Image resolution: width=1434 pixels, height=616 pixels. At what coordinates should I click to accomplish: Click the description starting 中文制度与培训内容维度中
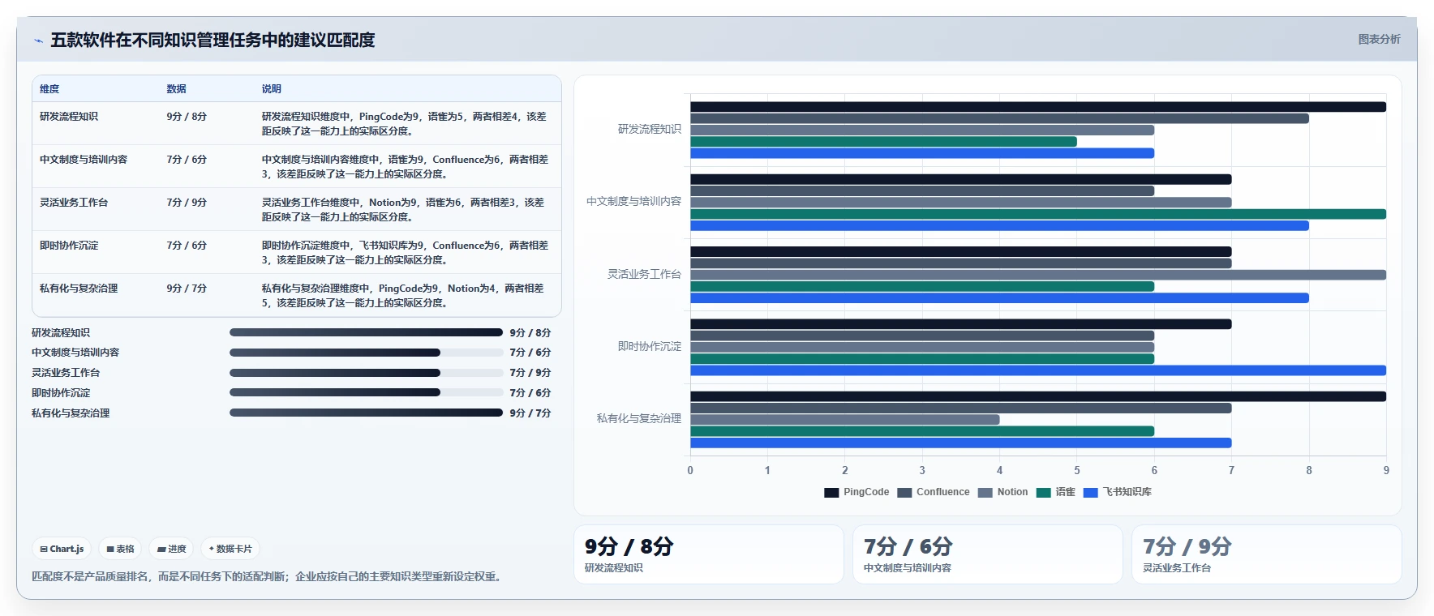pyautogui.click(x=405, y=167)
